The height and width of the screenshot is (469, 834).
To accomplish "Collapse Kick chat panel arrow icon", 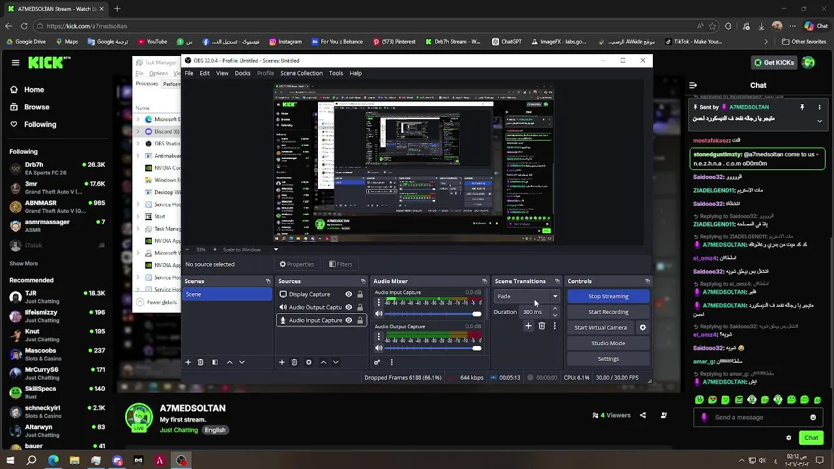I will pyautogui.click(x=693, y=85).
